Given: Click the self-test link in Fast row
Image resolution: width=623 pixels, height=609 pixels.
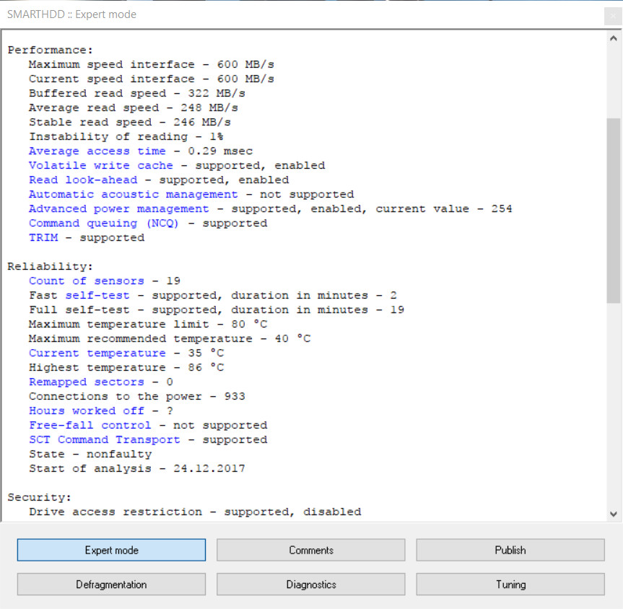Looking at the screenshot, I should 97,296.
